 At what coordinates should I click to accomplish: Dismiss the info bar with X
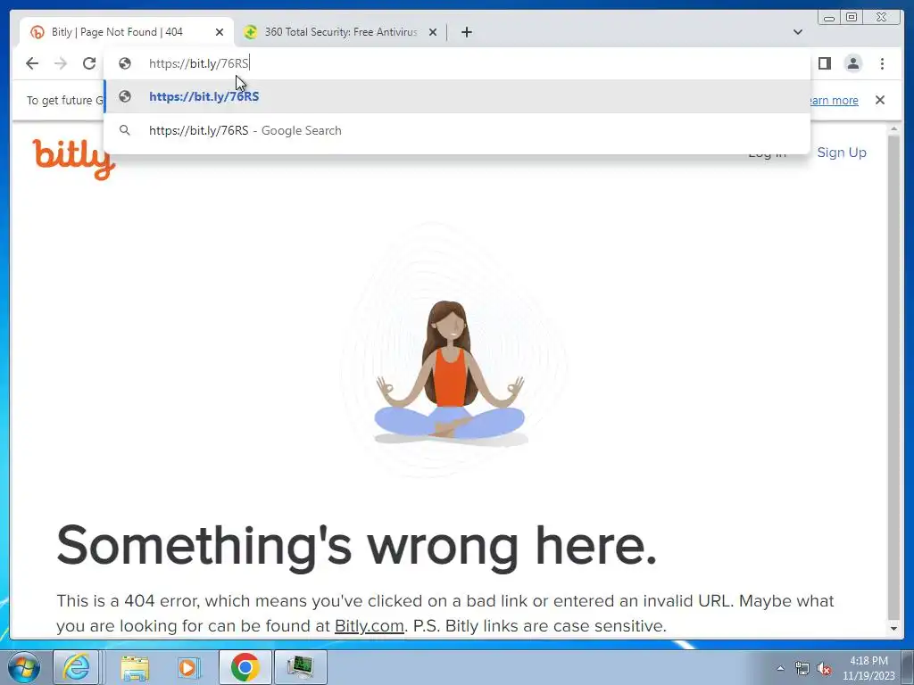(x=880, y=100)
